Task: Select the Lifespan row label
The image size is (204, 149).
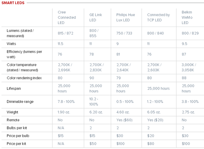Action: [x=14, y=88]
